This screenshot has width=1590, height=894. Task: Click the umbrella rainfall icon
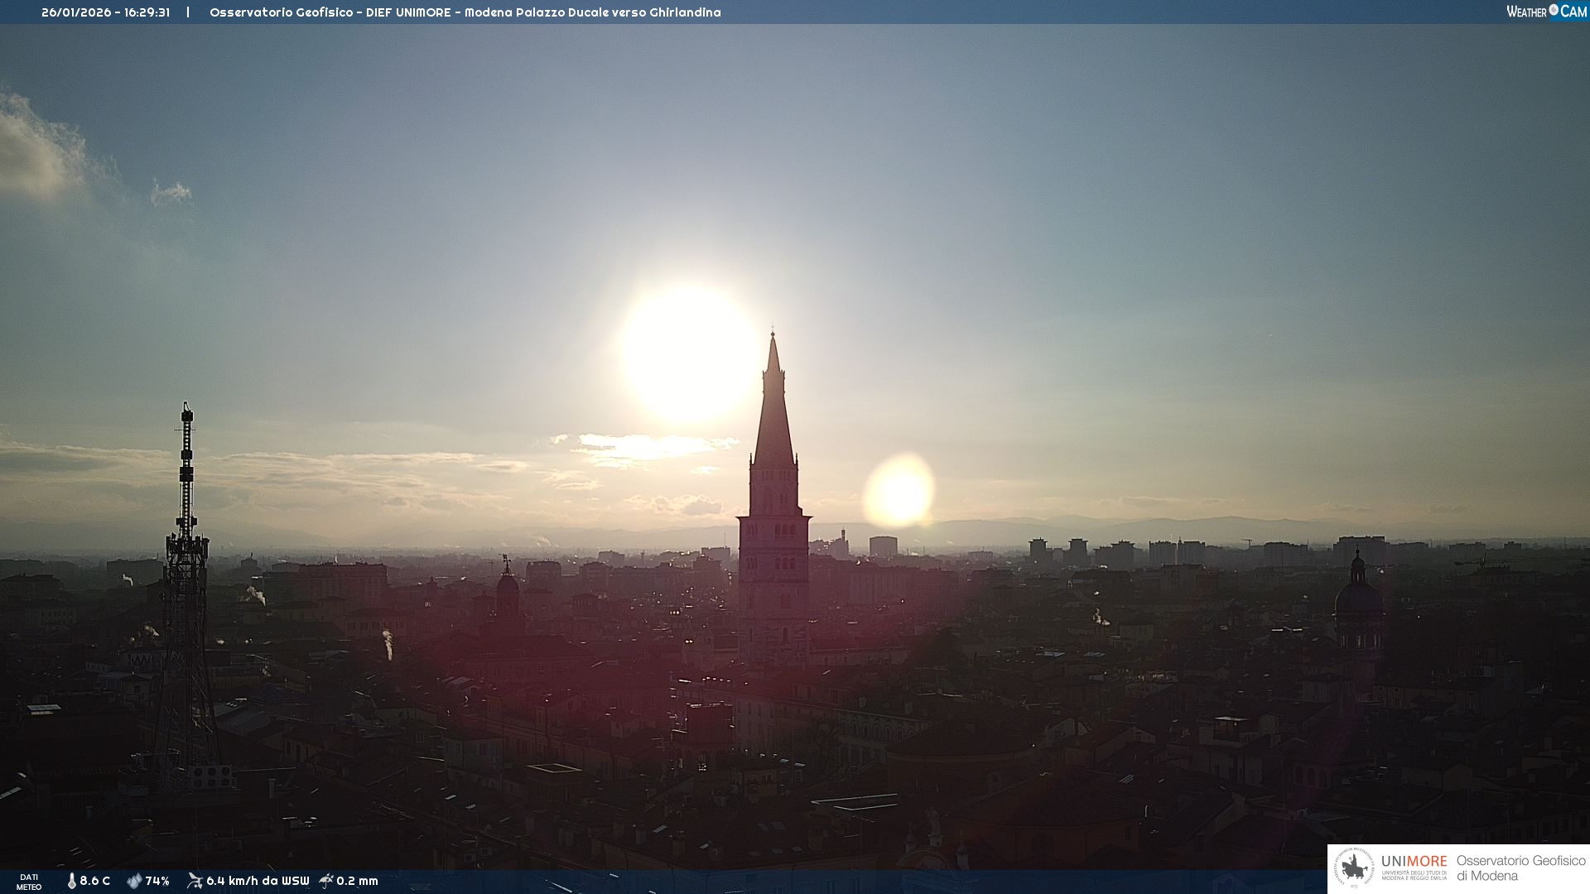click(326, 881)
